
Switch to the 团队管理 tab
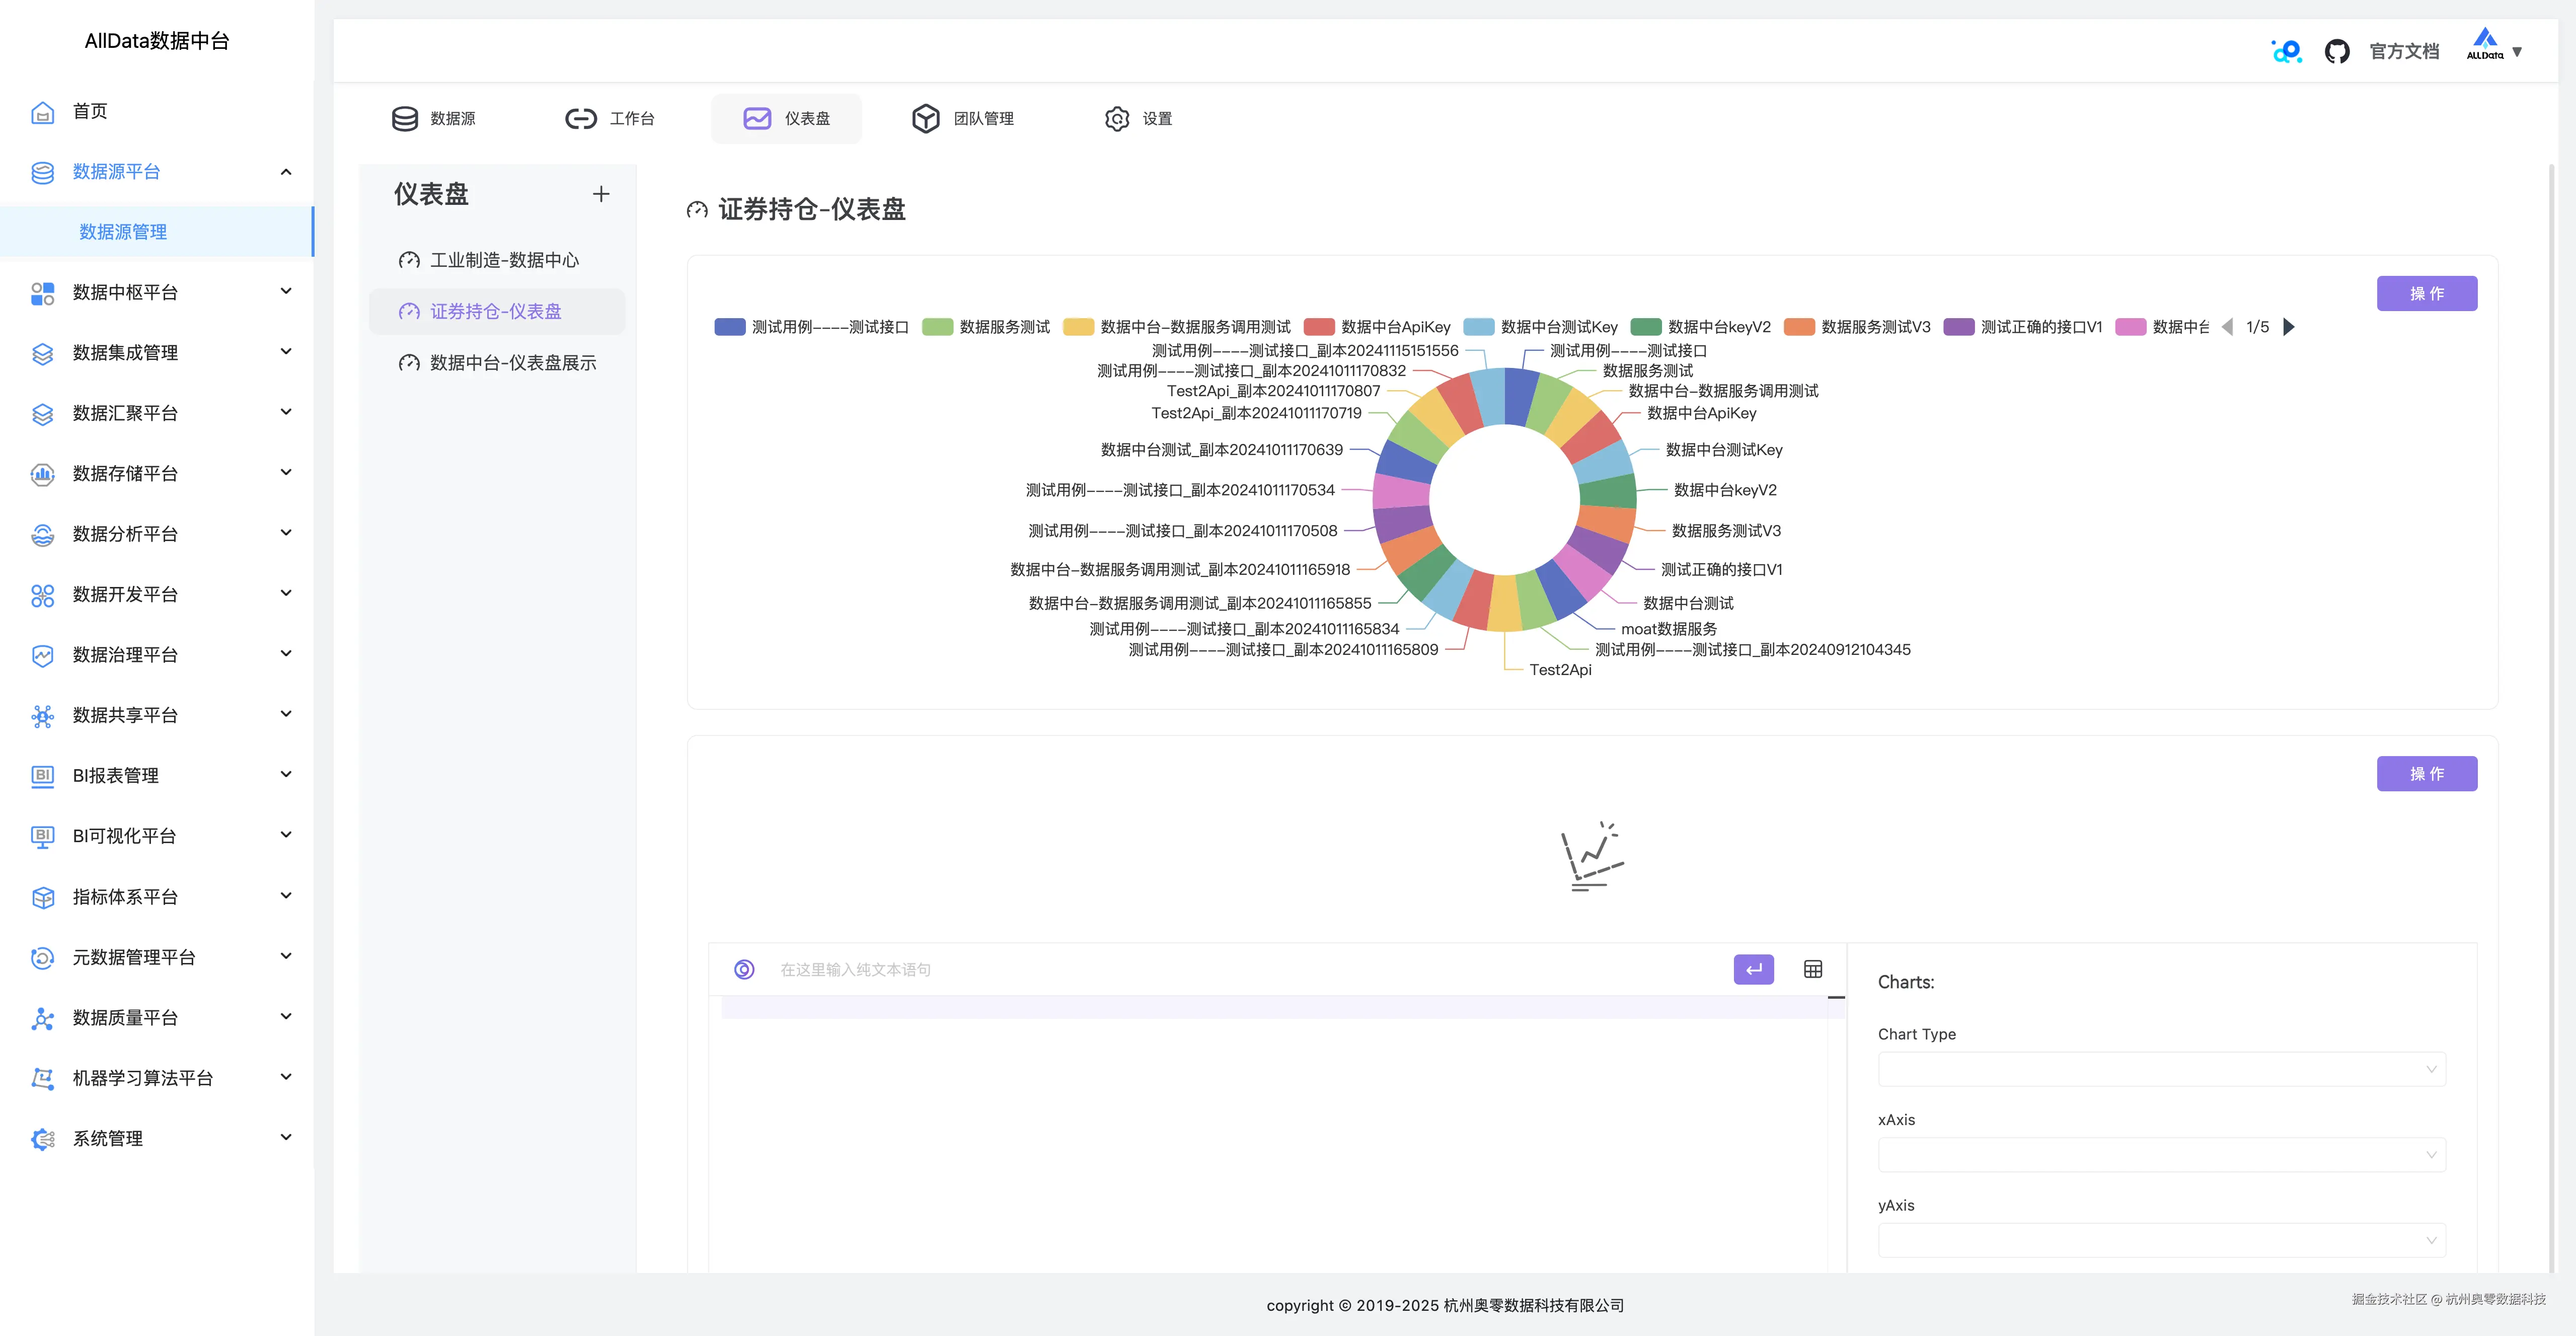[963, 118]
